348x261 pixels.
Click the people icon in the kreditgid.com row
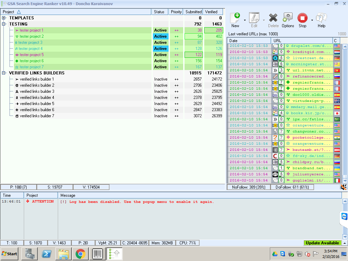pos(275,52)
